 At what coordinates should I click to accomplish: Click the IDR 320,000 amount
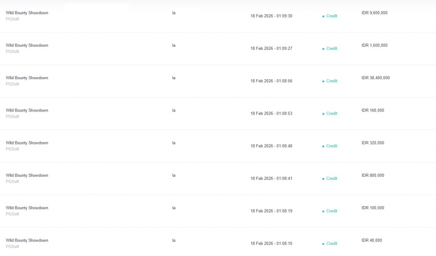click(373, 143)
